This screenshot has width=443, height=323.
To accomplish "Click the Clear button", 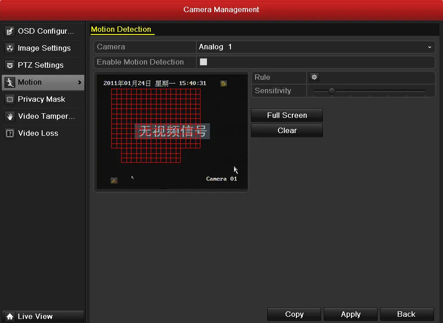I will click(x=287, y=130).
